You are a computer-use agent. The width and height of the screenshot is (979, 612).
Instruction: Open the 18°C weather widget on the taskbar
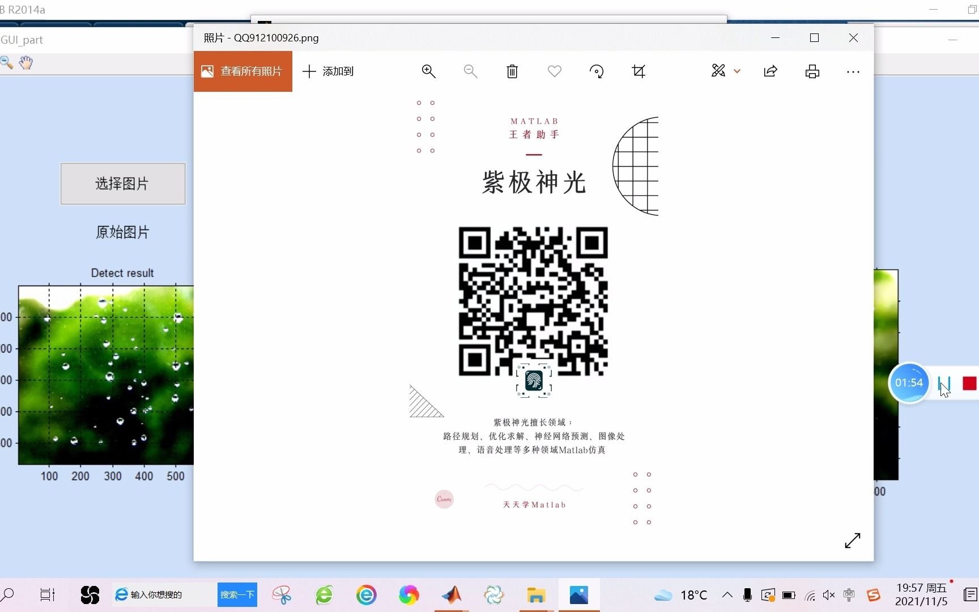(x=680, y=595)
